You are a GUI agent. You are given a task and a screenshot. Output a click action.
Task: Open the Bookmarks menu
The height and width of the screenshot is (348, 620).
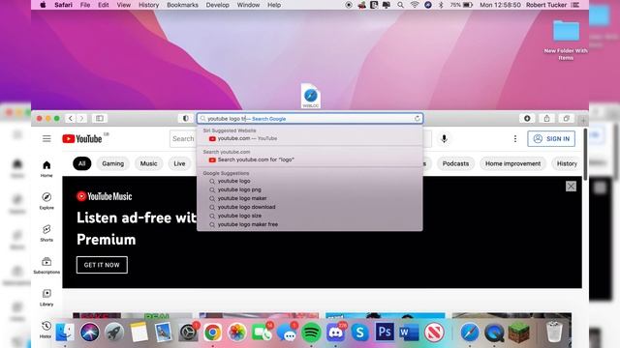click(182, 5)
